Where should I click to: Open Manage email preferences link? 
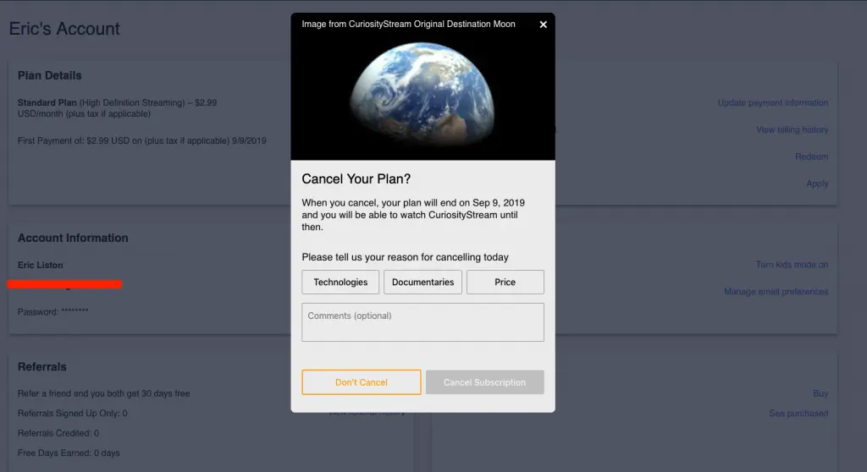[776, 292]
